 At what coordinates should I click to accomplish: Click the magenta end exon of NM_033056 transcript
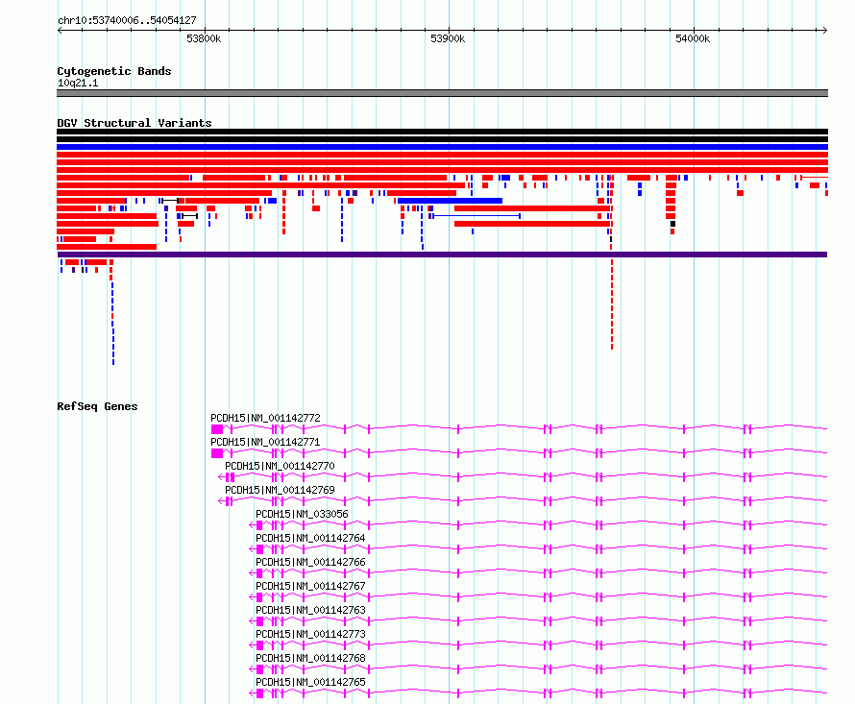coord(259,525)
